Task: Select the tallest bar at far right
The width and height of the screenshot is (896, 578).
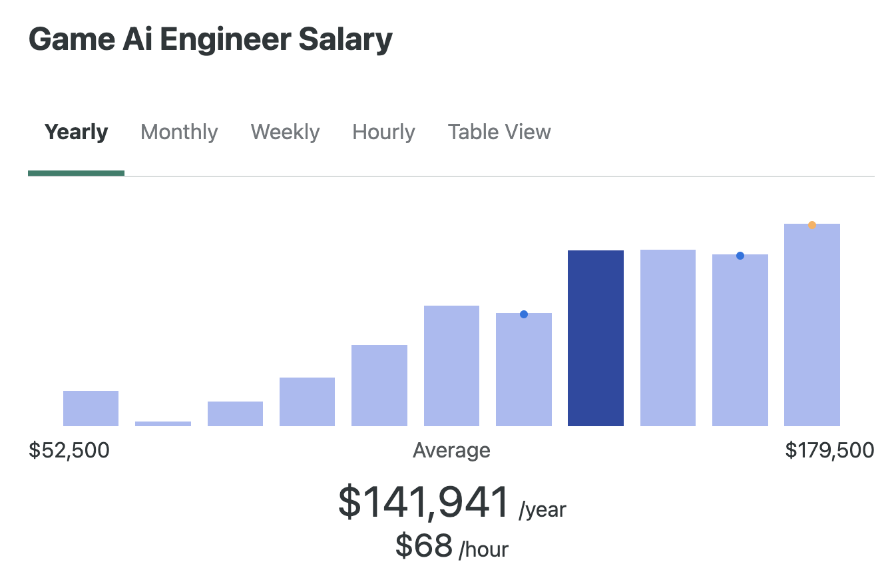Action: click(812, 326)
